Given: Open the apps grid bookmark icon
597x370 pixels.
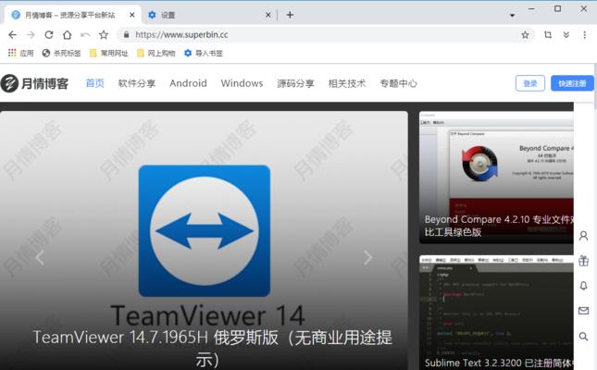Looking at the screenshot, I should (x=21, y=53).
